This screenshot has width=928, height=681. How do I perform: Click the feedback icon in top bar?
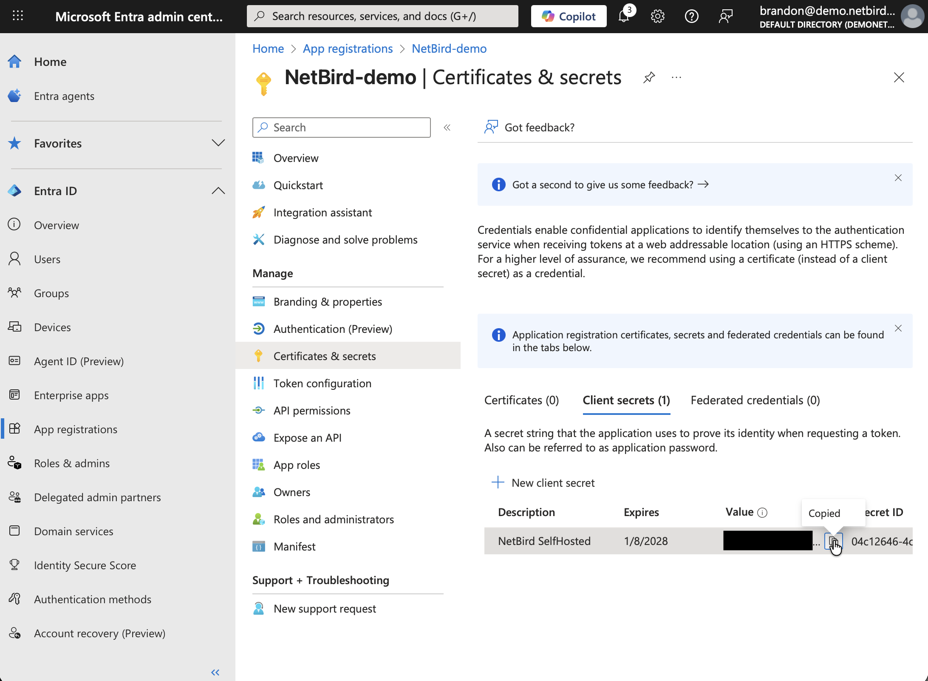click(x=725, y=17)
